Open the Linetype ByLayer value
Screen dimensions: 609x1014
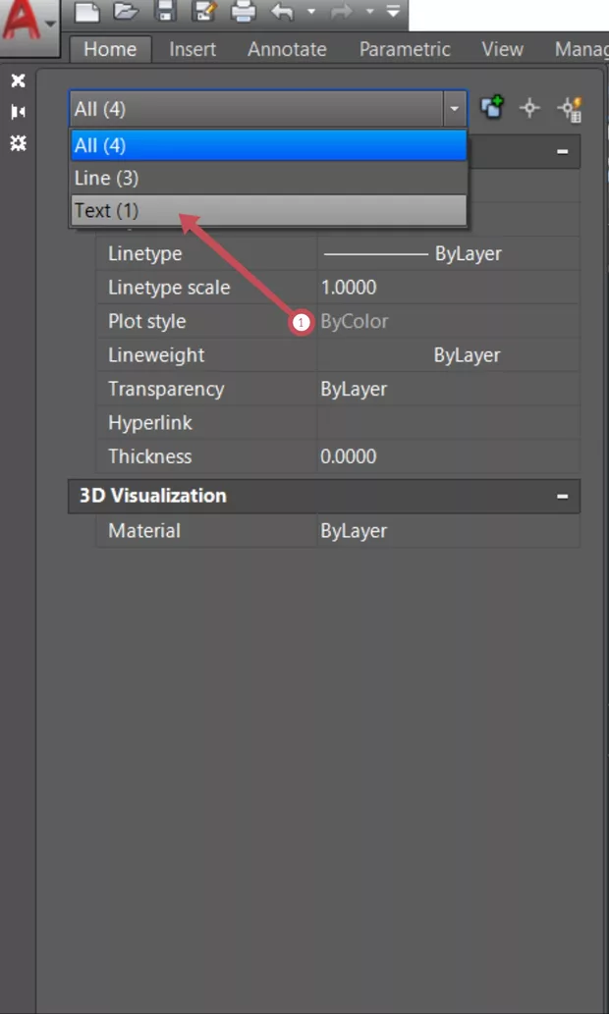coord(449,253)
